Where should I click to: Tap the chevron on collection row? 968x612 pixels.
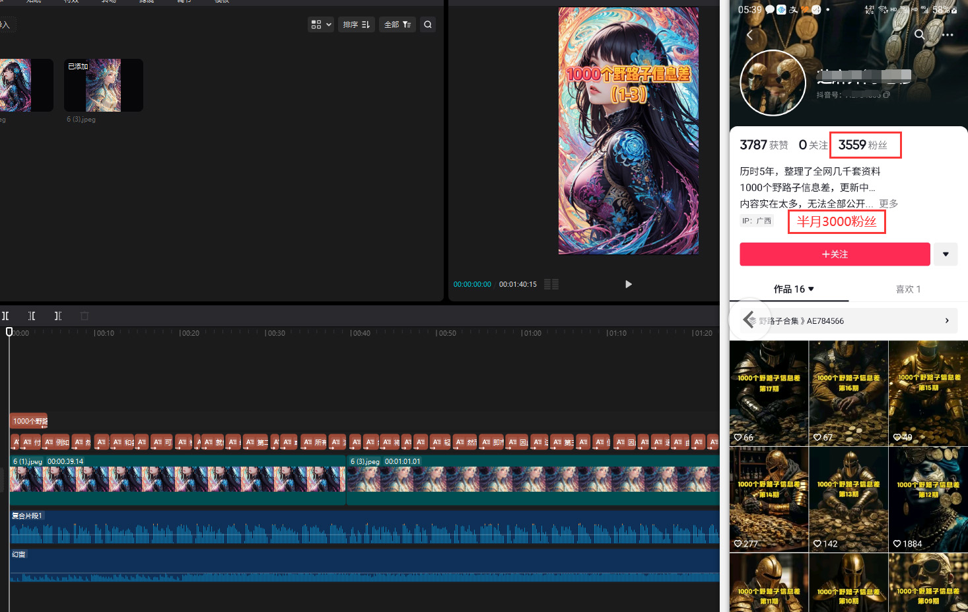coord(947,321)
